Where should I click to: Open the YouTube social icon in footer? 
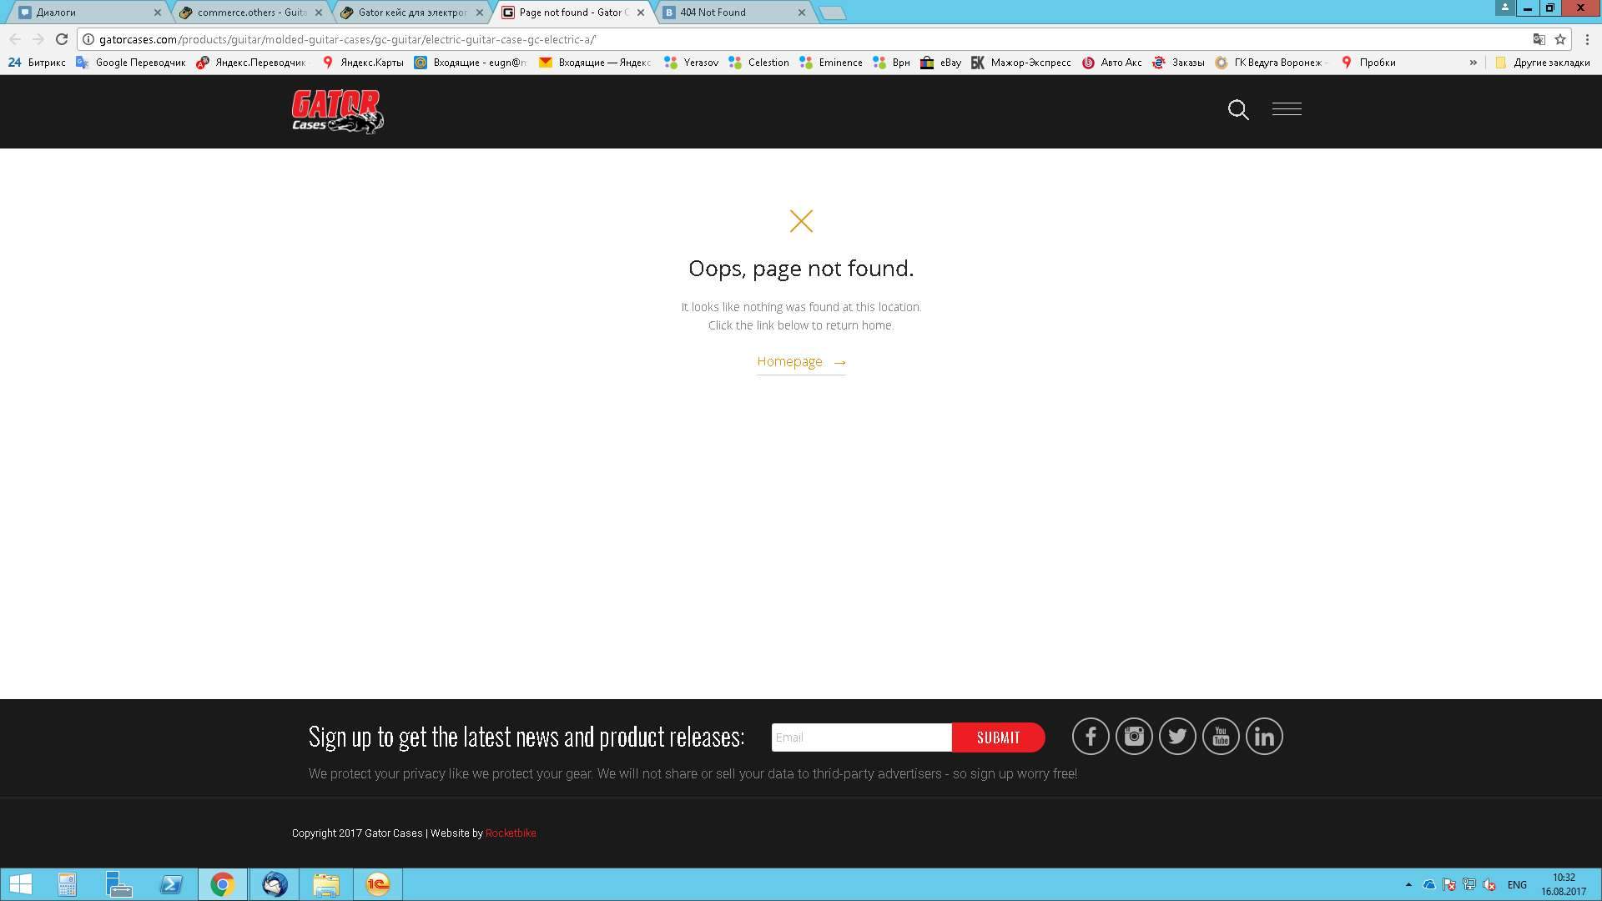pyautogui.click(x=1220, y=737)
